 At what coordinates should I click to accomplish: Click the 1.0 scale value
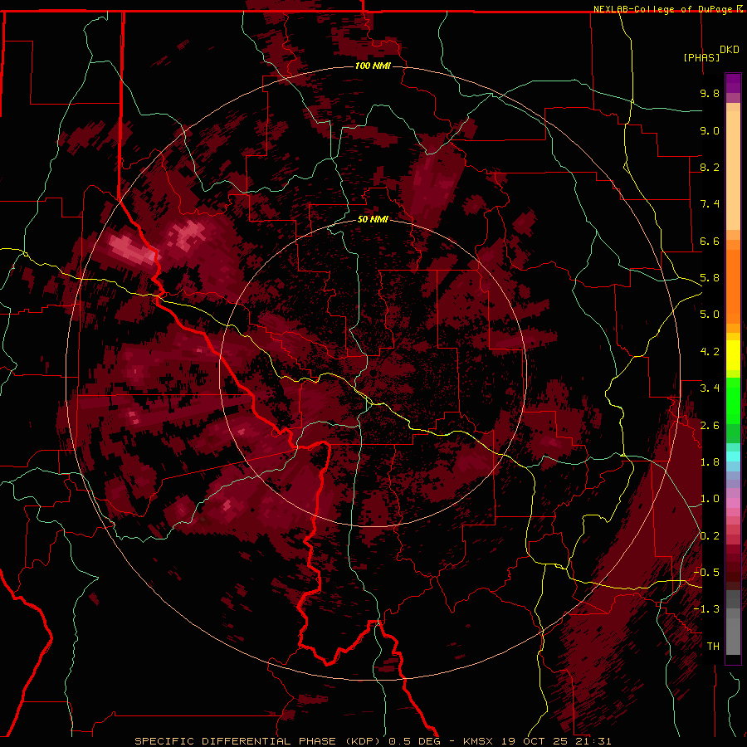(x=710, y=499)
